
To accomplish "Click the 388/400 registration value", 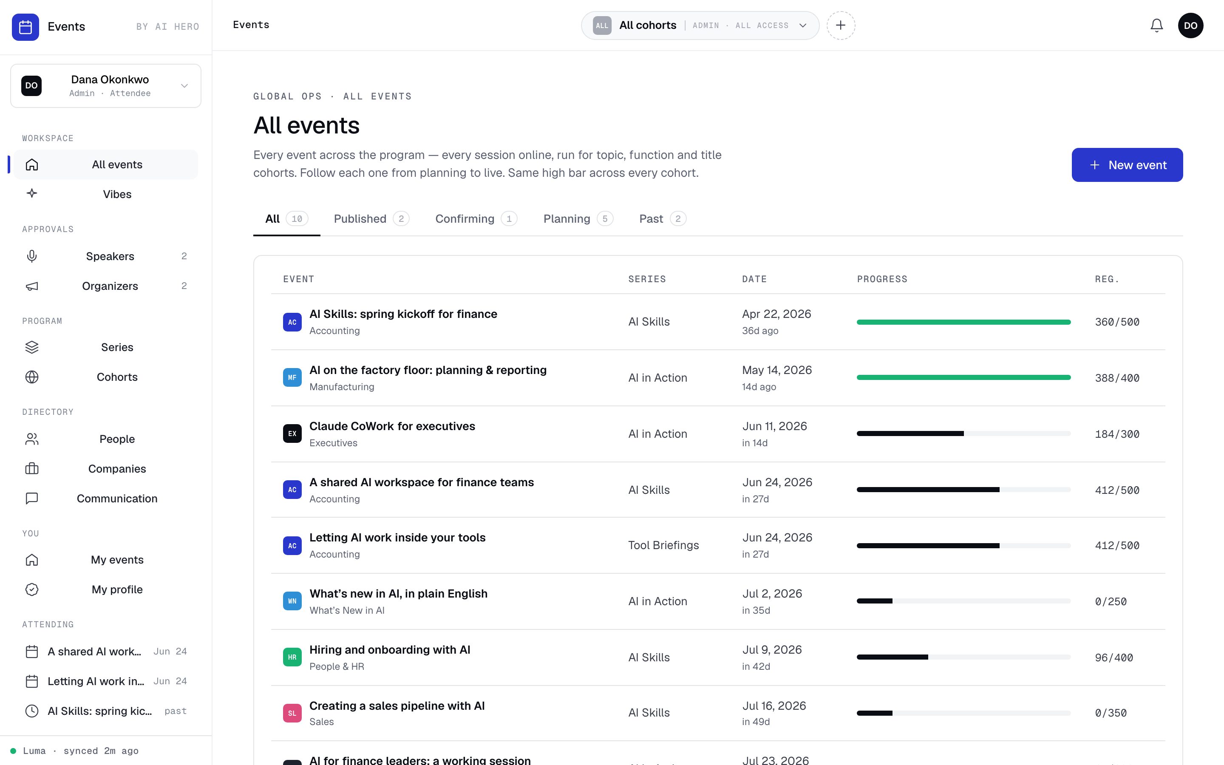I will click(x=1117, y=378).
